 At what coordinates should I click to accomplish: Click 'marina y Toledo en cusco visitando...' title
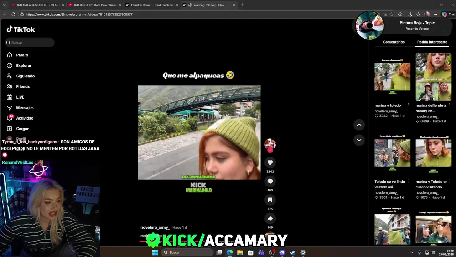(431, 184)
